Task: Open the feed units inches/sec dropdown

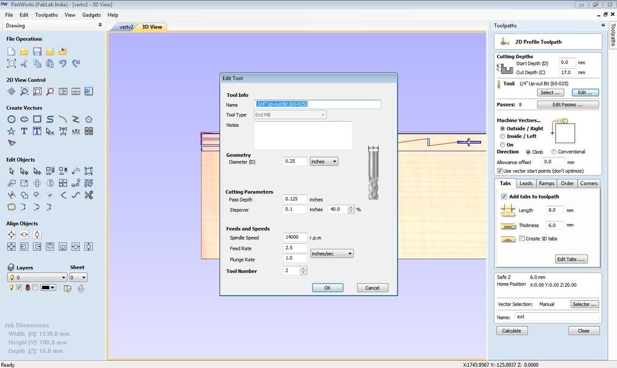Action: coord(331,253)
